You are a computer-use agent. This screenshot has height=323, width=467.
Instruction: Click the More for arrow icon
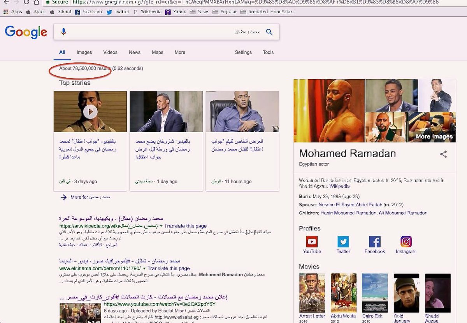(x=63, y=197)
